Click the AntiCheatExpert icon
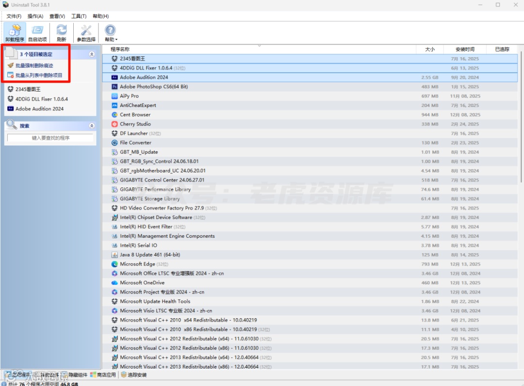This screenshot has width=524, height=386. pyautogui.click(x=115, y=106)
